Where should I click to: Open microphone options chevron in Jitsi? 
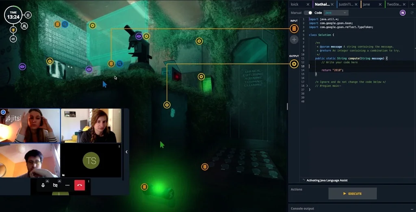coord(47,181)
